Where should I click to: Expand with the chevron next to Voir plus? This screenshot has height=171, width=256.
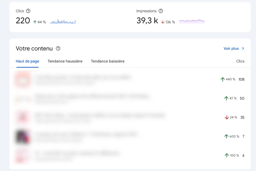[243, 48]
